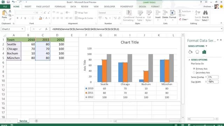Close the Format Data Series pane
224x126 pixels.
pyautogui.click(x=221, y=40)
